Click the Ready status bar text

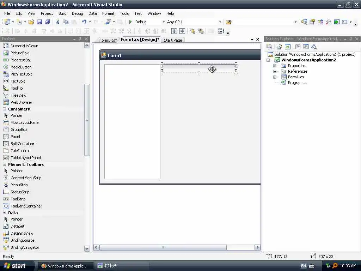[8, 257]
